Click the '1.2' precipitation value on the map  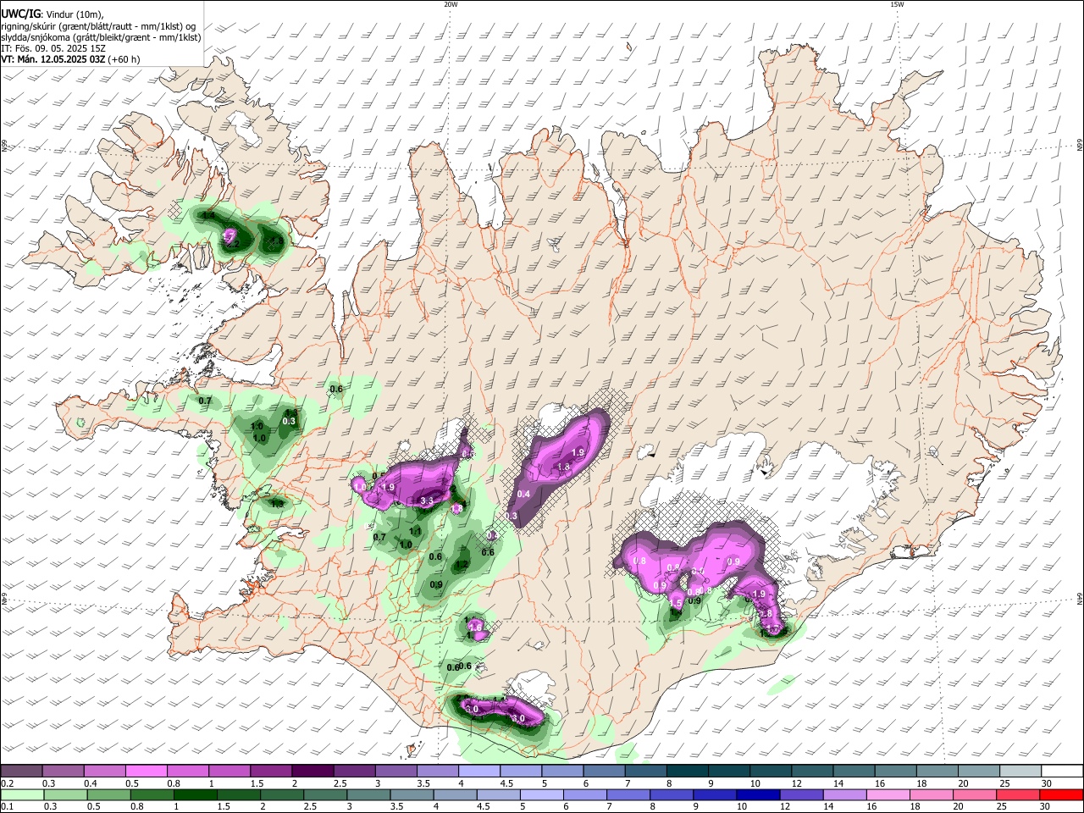462,564
